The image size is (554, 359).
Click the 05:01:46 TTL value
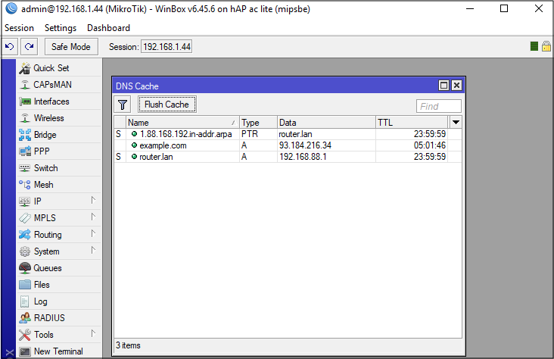coord(430,145)
